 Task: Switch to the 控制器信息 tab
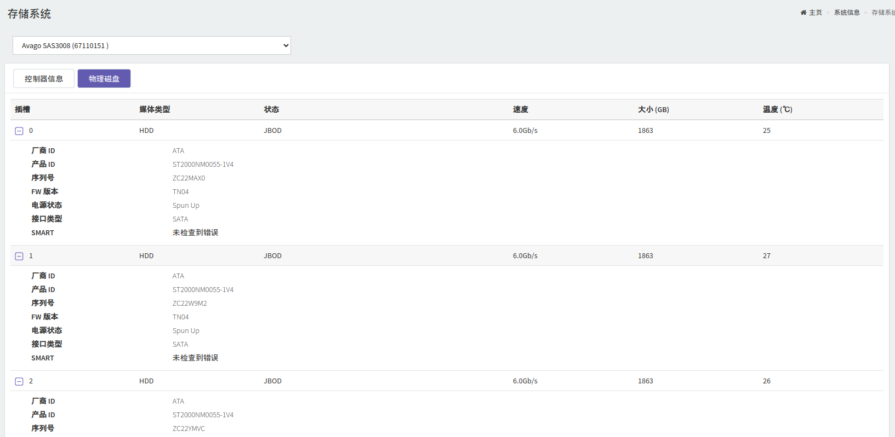pos(44,79)
